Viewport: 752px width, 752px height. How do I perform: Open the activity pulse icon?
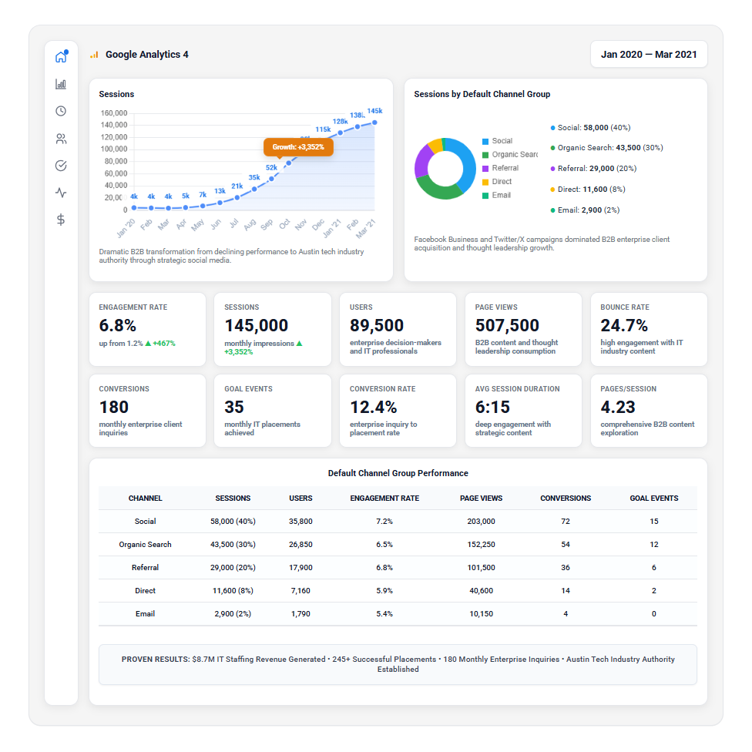pos(61,193)
